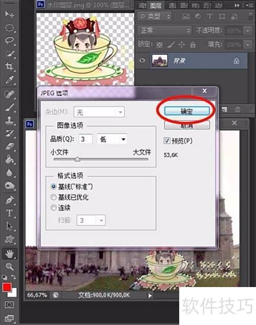
Task: Delete layer trash icon in Layers panel
Action: [x=238, y=109]
